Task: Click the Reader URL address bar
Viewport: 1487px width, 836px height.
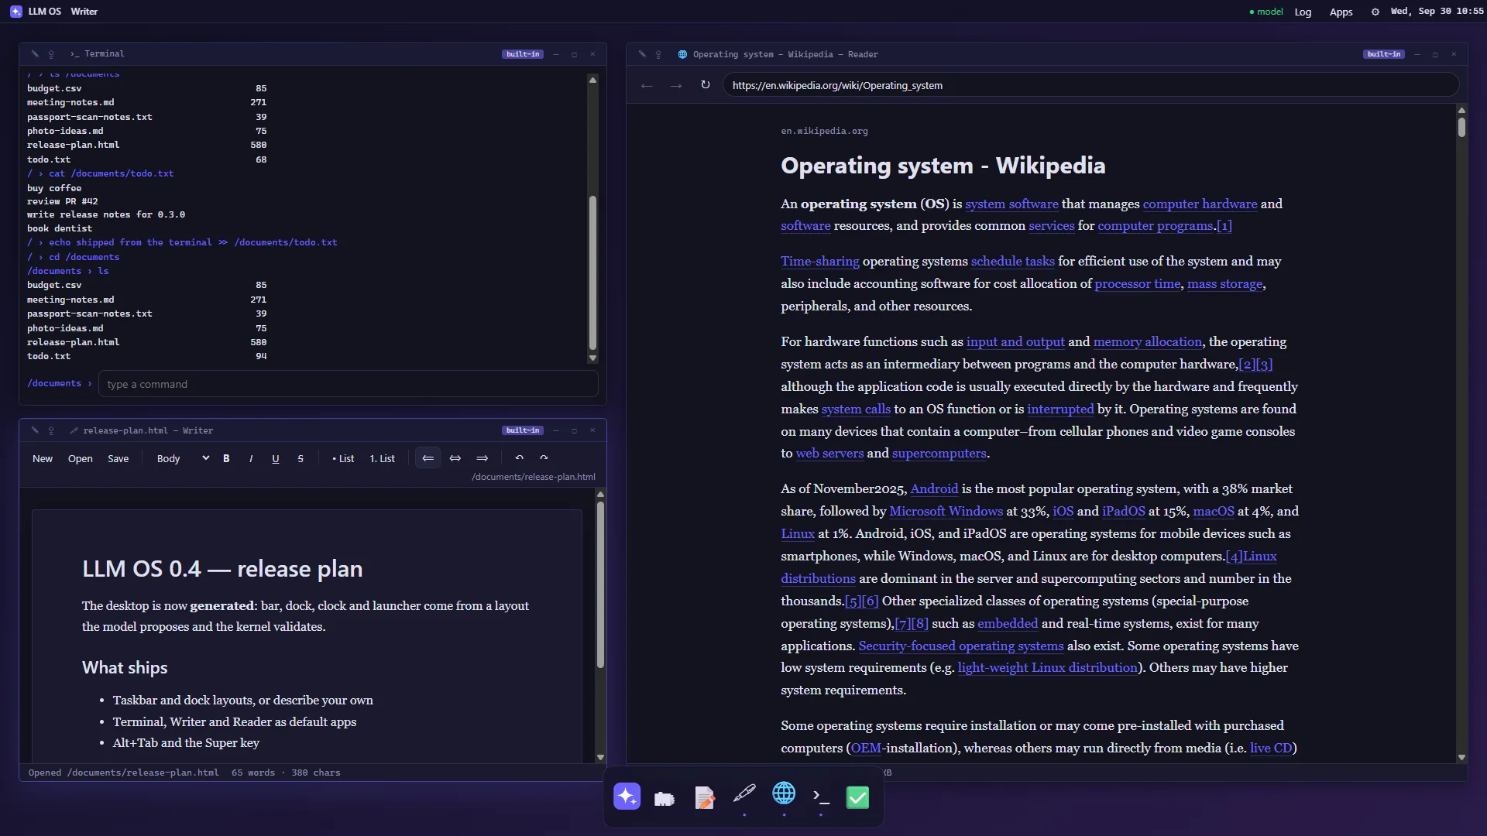Action: click(1090, 86)
